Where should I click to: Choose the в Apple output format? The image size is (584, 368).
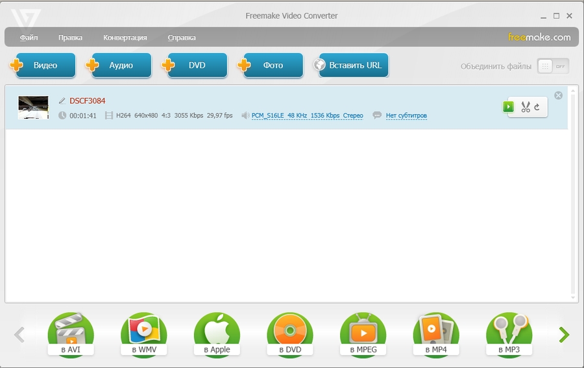[217, 335]
